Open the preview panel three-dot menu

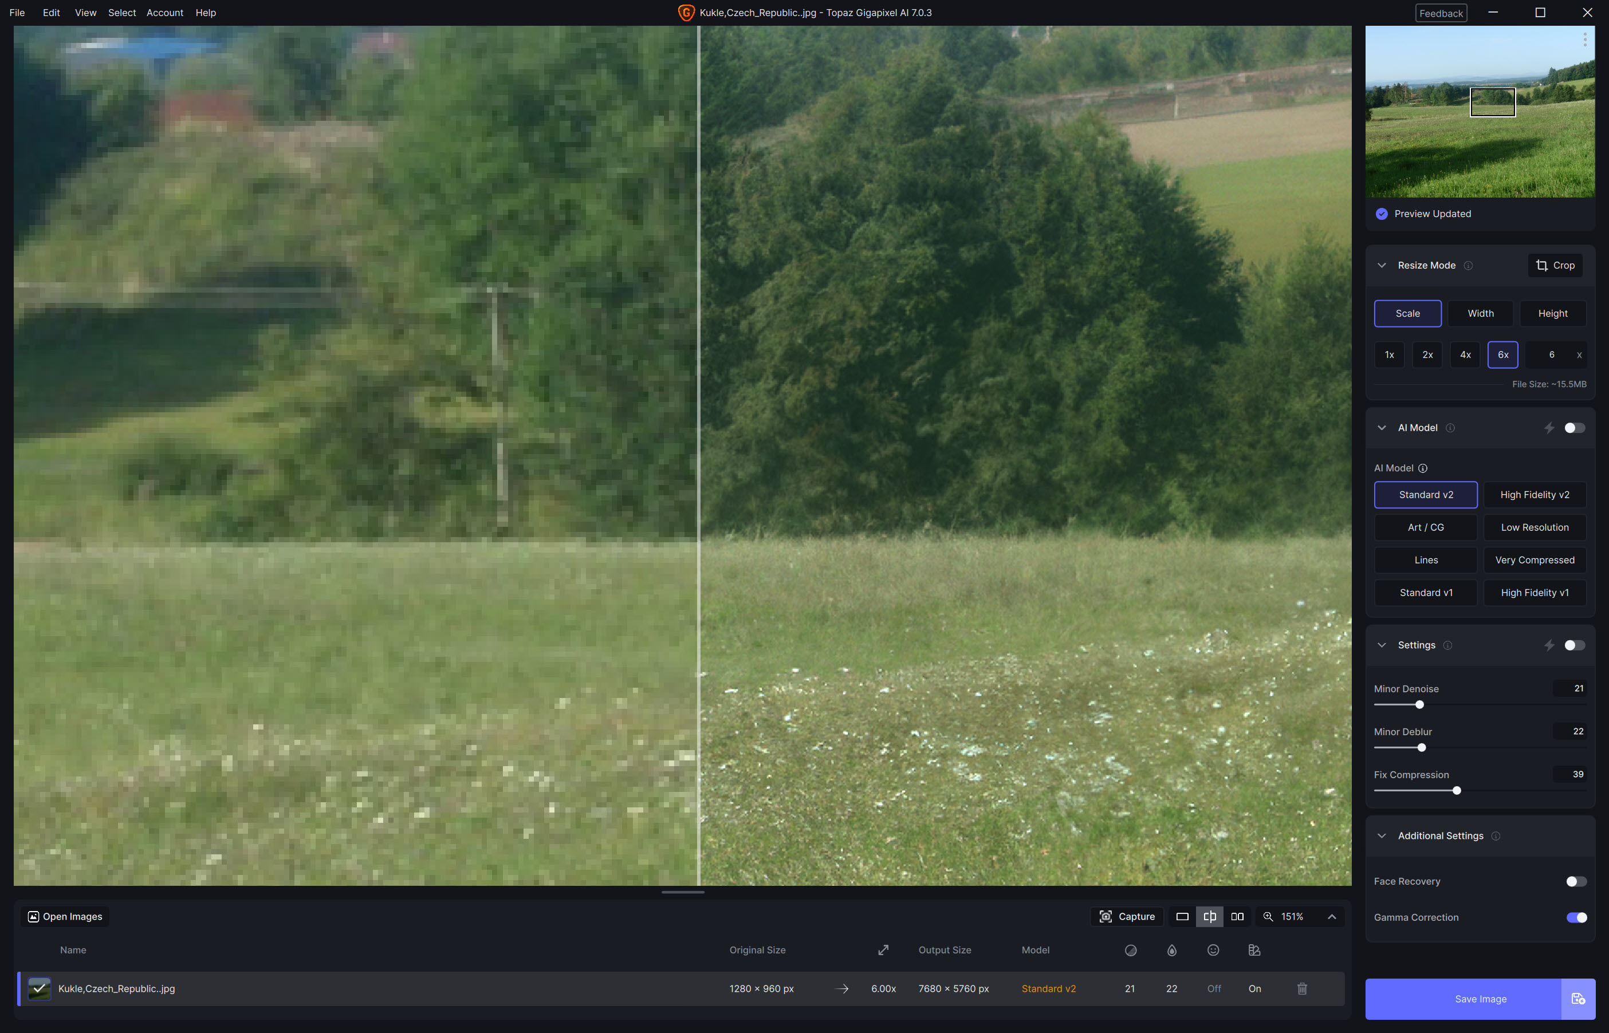[1585, 40]
